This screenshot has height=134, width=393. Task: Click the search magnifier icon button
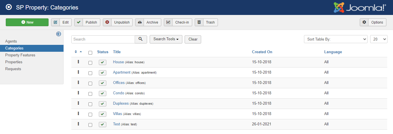click(141, 39)
